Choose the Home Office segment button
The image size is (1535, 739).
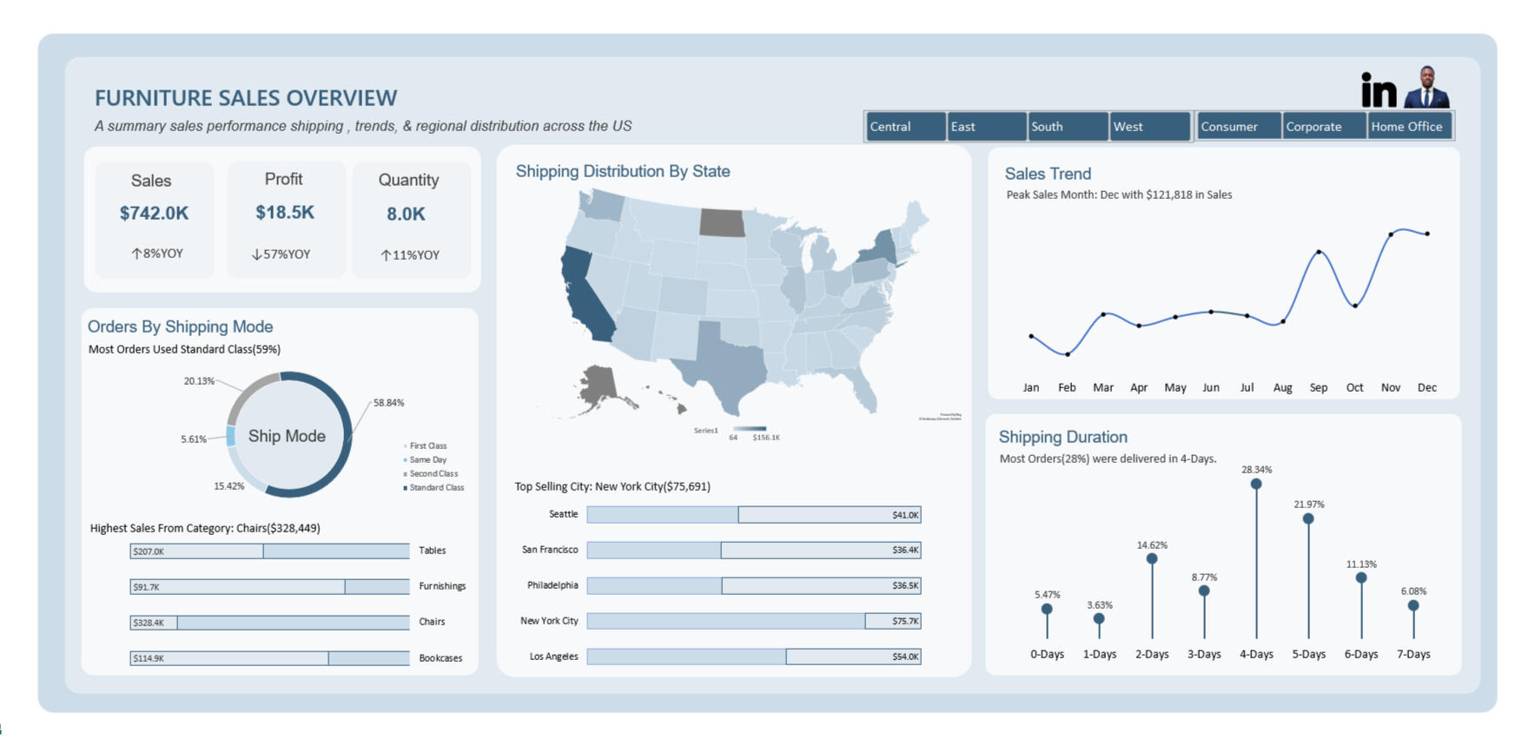pyautogui.click(x=1407, y=127)
